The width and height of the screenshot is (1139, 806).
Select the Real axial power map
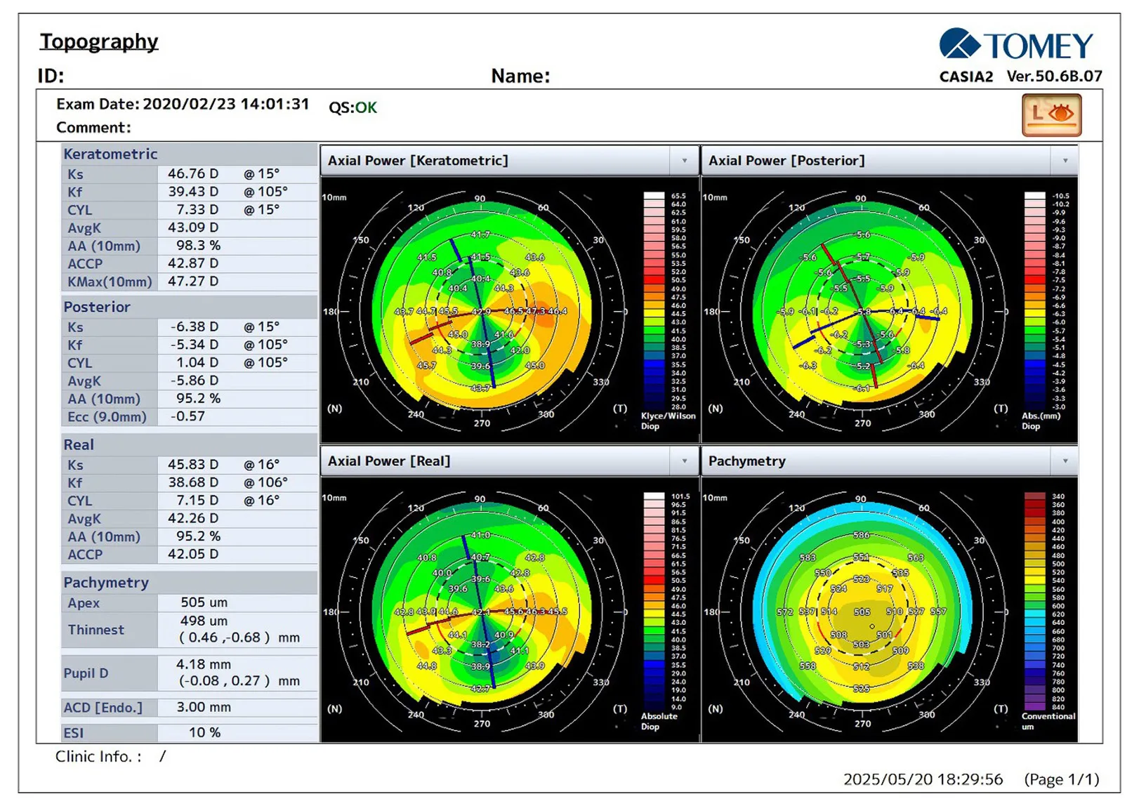[x=482, y=610]
